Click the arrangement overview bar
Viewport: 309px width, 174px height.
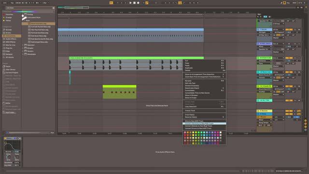pos(177,8)
